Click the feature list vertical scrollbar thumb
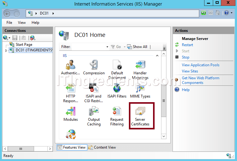 164,101
